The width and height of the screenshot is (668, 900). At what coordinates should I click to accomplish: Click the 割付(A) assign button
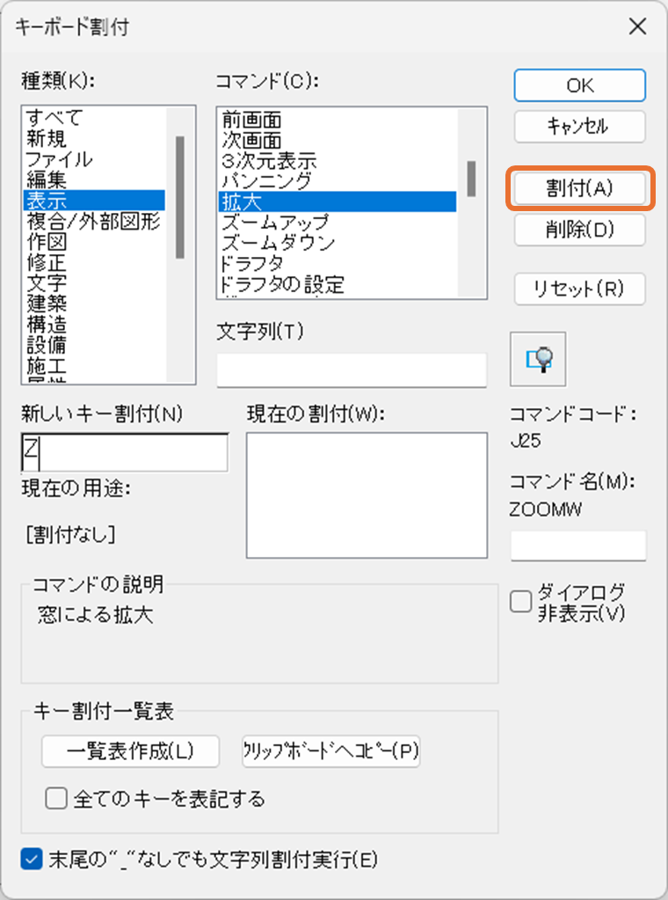tap(579, 188)
